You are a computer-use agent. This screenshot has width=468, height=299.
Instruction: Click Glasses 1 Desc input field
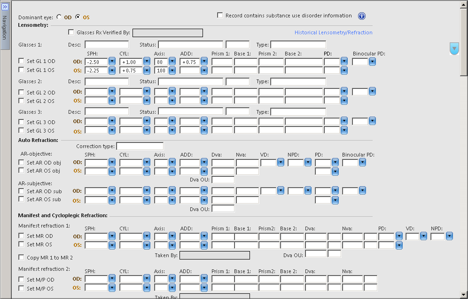coord(107,45)
